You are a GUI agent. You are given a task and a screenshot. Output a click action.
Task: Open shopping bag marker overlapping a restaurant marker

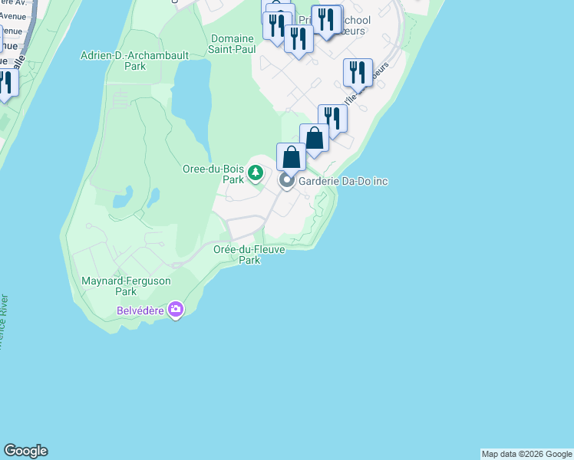pos(314,140)
